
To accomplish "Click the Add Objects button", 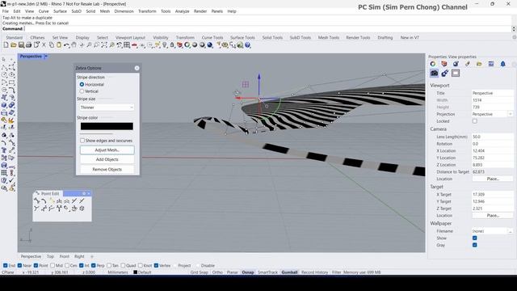I will coord(107,160).
